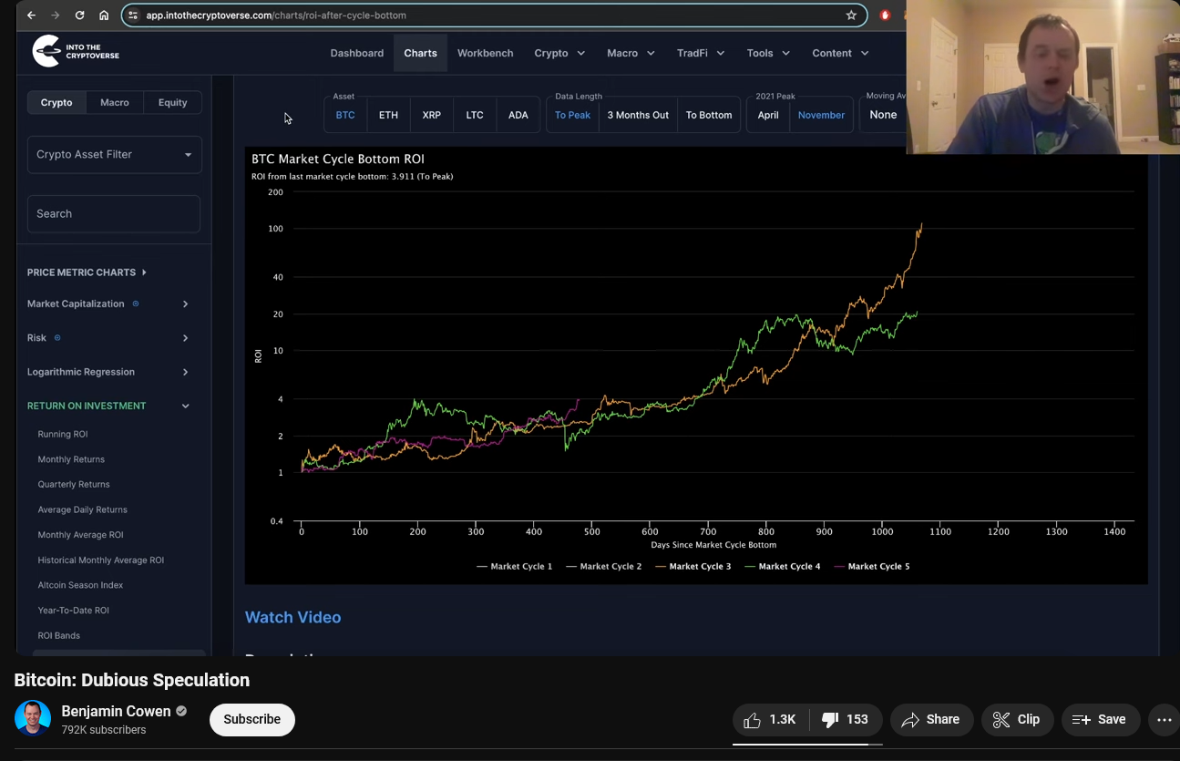This screenshot has width=1180, height=761.
Task: Expand the Logarithmic Regression section
Action: point(108,372)
